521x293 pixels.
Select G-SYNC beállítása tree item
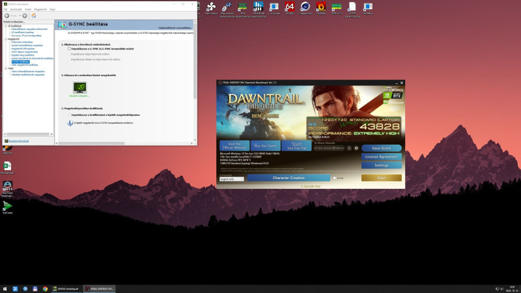pos(20,61)
